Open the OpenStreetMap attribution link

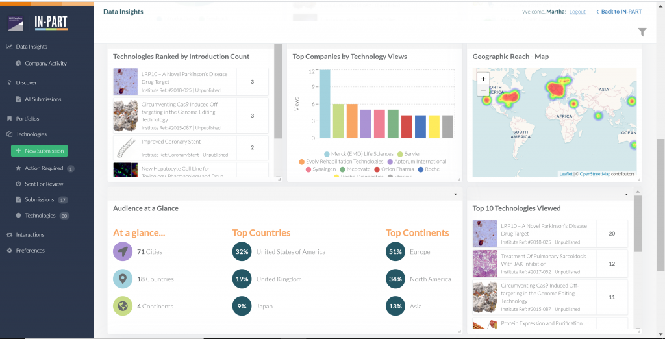(x=595, y=174)
